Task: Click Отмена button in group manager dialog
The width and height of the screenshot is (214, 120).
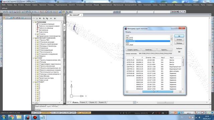Action: click(x=179, y=40)
